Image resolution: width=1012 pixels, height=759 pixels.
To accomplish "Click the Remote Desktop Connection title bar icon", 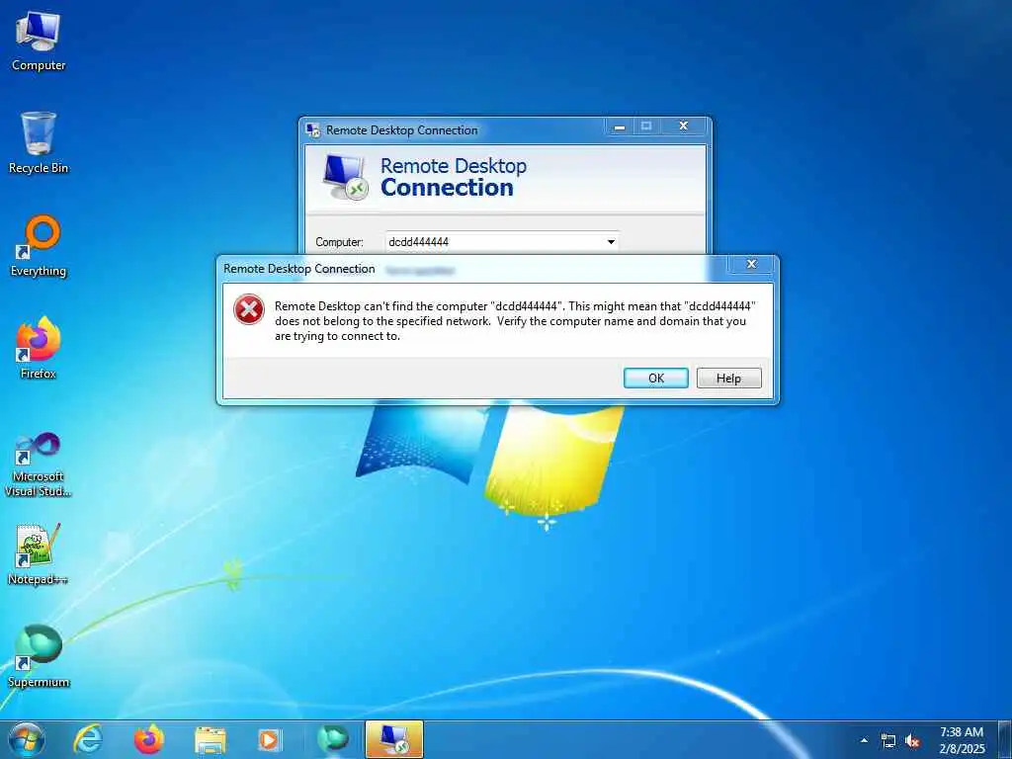I will 313,130.
